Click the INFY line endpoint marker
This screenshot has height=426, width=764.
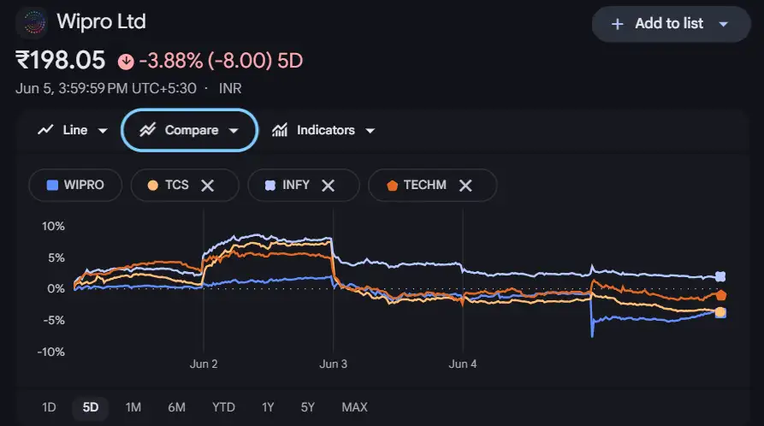(720, 276)
